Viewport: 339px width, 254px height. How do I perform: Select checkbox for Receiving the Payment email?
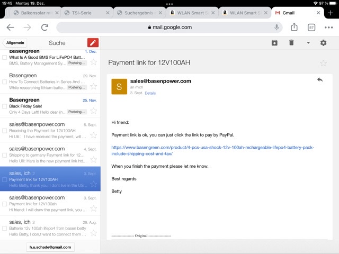click(x=4, y=131)
